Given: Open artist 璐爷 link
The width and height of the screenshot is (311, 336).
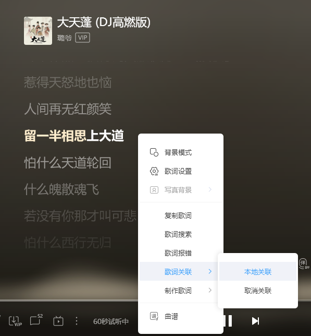Looking at the screenshot, I should point(65,38).
